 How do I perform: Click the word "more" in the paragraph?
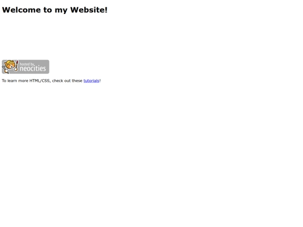pos(23,81)
